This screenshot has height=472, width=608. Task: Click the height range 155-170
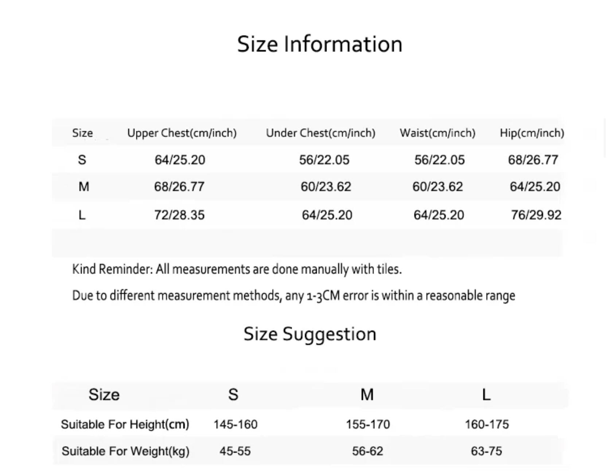pos(368,424)
